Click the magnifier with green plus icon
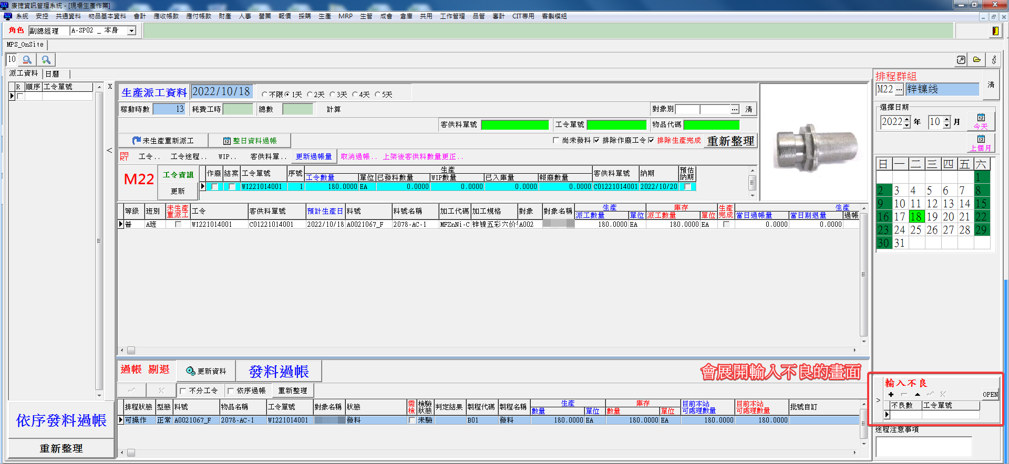Image resolution: width=1009 pixels, height=464 pixels. click(46, 60)
